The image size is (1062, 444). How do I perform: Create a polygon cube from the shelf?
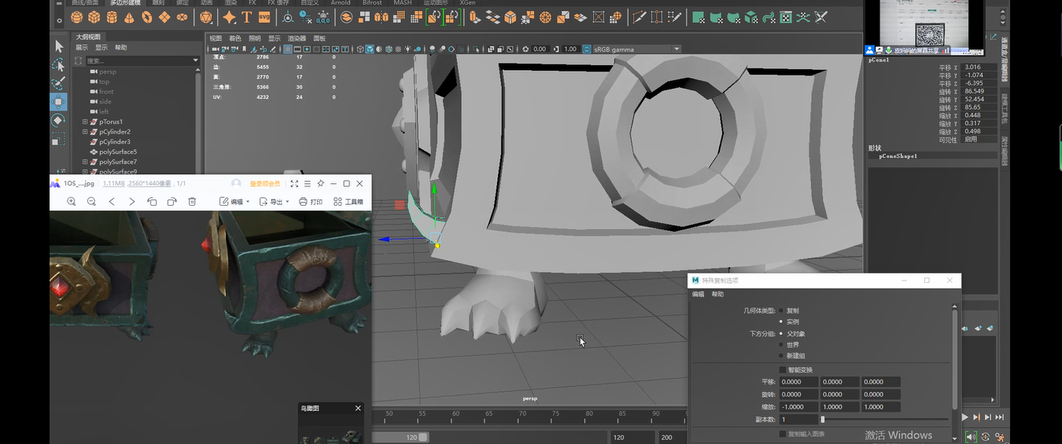pyautogui.click(x=94, y=17)
